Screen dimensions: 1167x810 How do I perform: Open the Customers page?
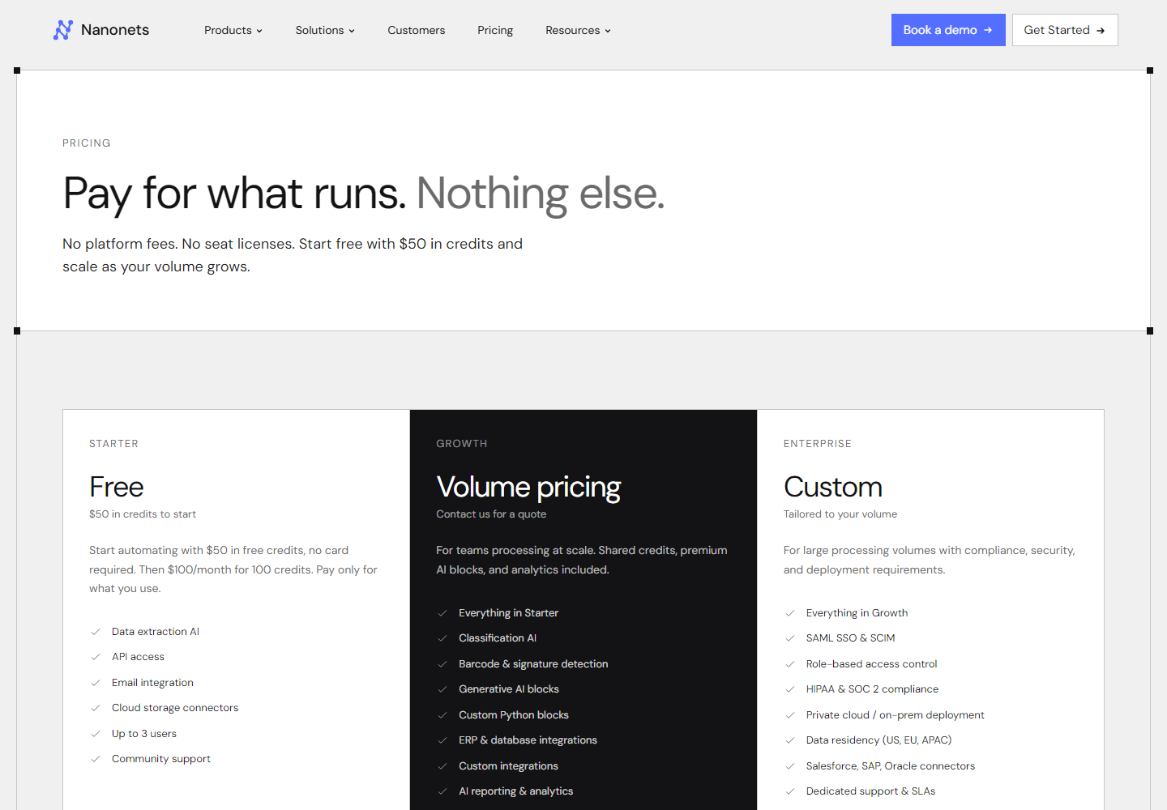pyautogui.click(x=417, y=30)
